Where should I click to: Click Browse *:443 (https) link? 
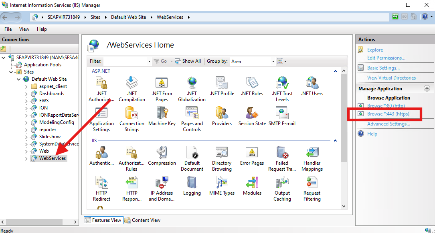pos(388,114)
